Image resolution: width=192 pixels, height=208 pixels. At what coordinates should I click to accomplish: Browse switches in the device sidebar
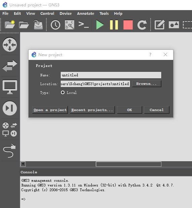click(x=10, y=66)
